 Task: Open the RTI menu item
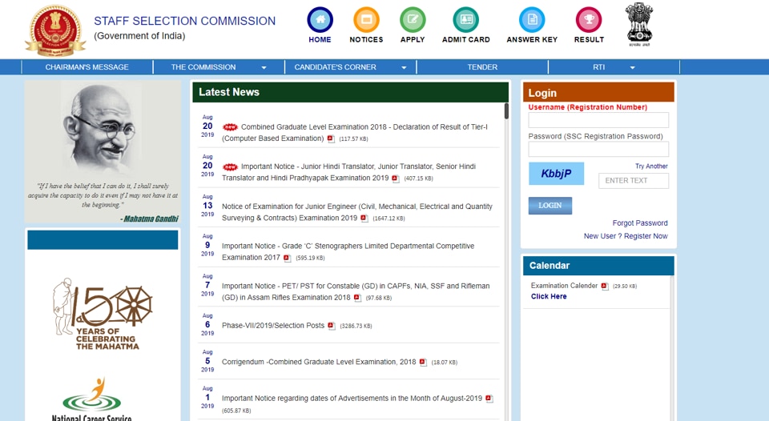[x=599, y=67]
